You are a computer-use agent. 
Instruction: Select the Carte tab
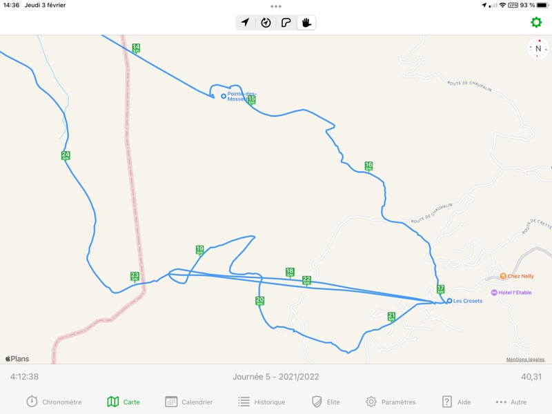[x=124, y=402]
